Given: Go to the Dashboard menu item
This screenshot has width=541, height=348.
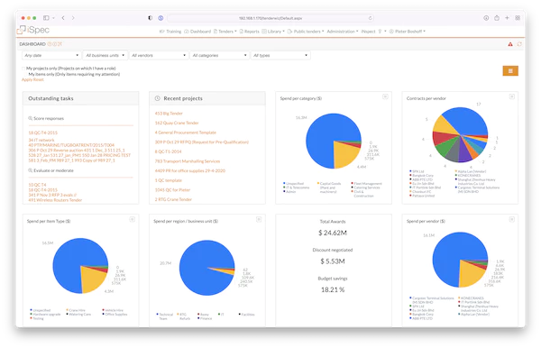Looking at the screenshot, I should [197, 32].
